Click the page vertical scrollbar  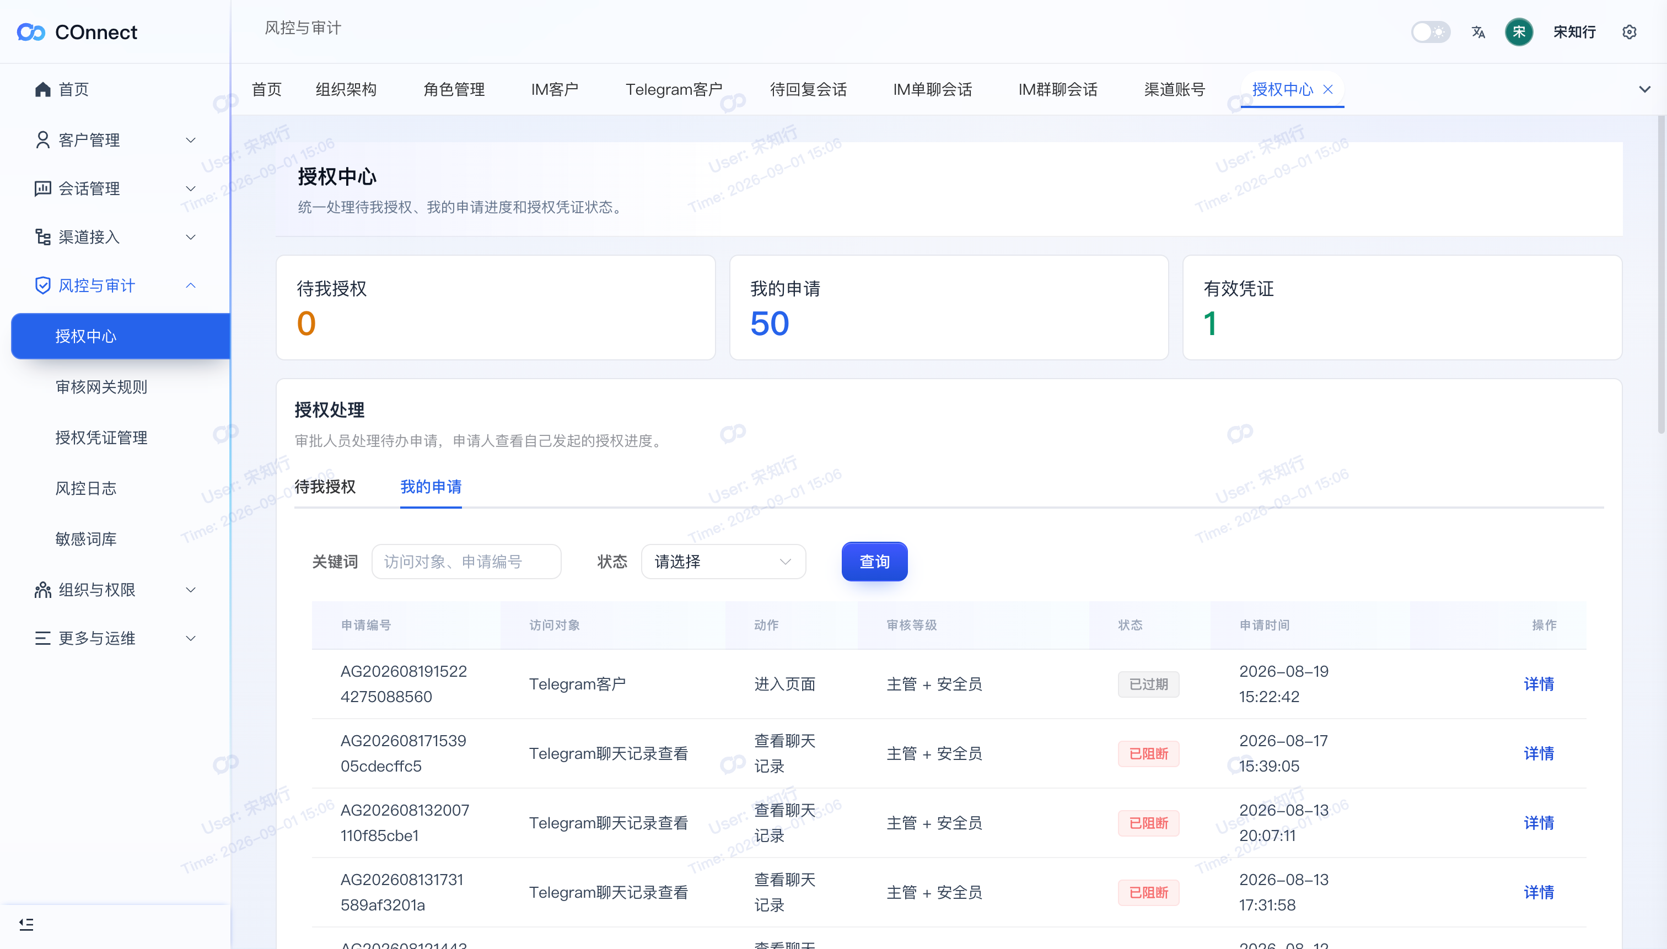[1661, 274]
